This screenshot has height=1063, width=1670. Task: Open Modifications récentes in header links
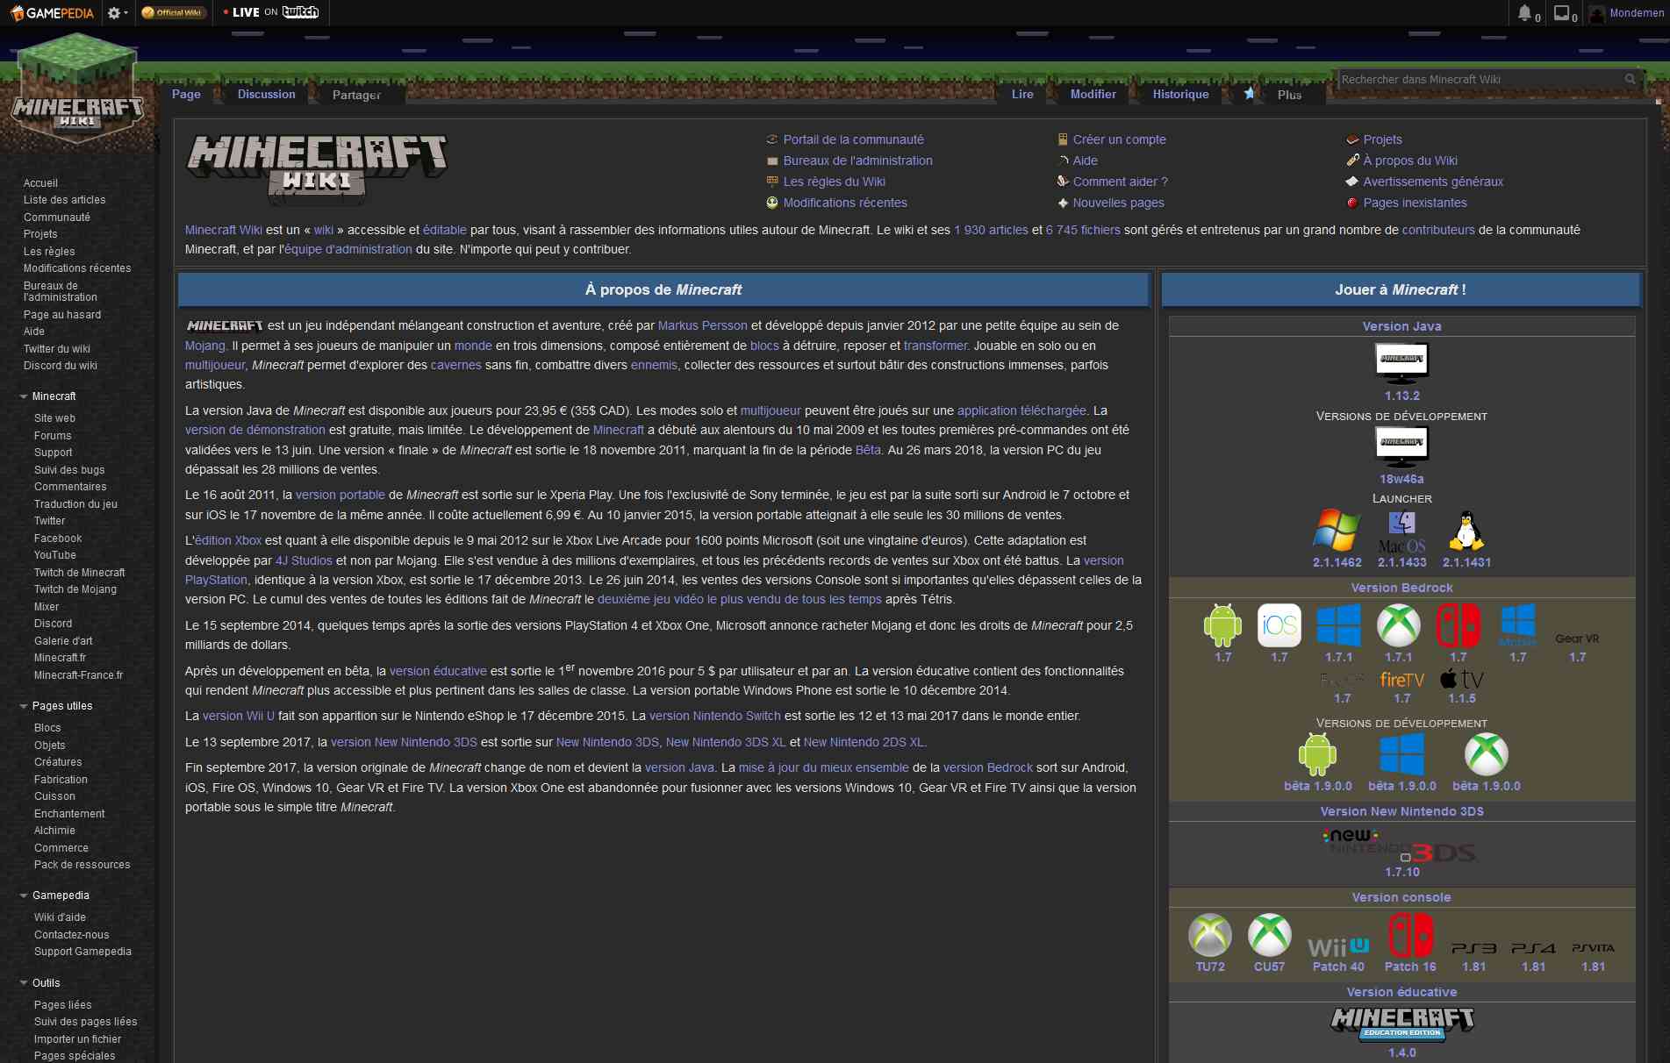[844, 203]
